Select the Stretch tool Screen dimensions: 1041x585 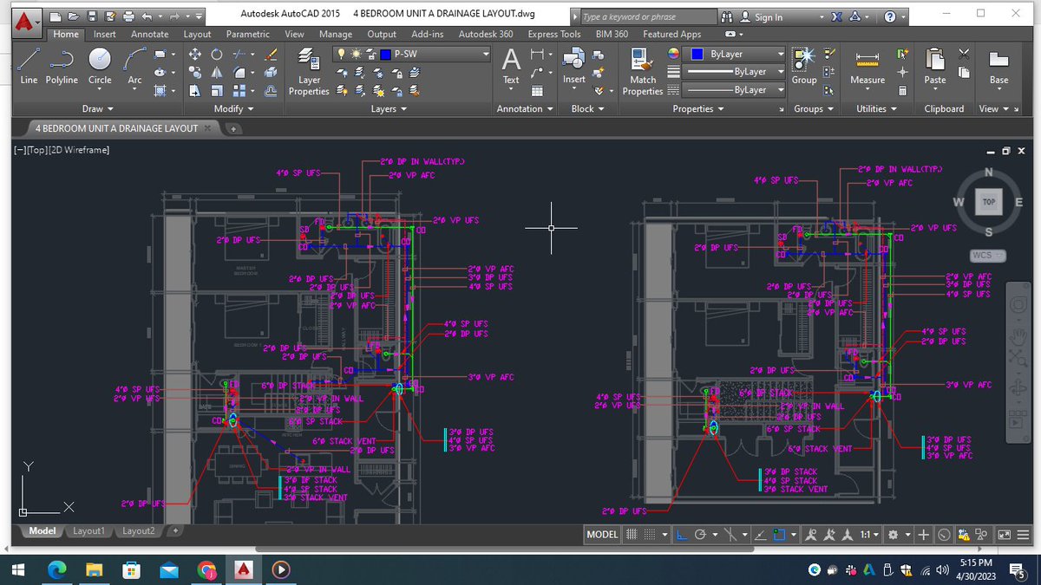click(x=194, y=90)
